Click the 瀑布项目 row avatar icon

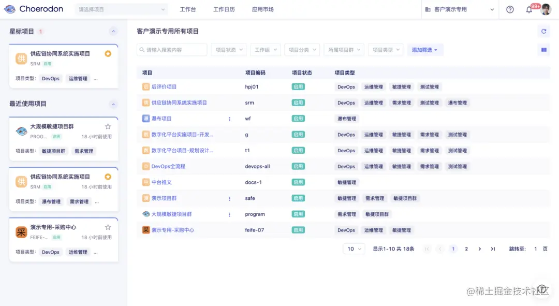(146, 119)
